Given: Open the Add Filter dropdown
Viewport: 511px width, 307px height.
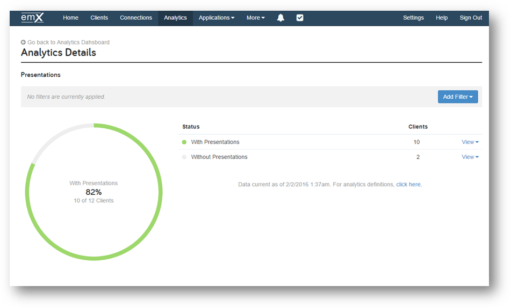Looking at the screenshot, I should coord(458,97).
